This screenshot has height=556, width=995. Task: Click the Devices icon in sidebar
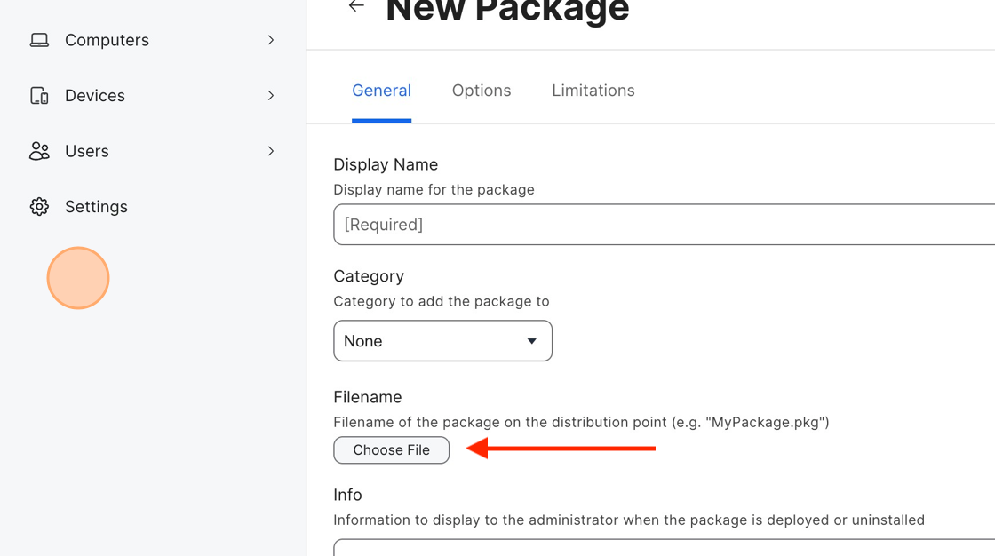[x=39, y=96]
